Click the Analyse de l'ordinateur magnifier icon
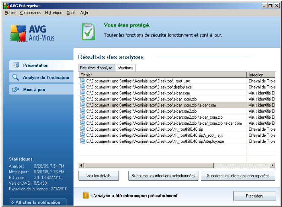282x207 pixels. click(16, 77)
